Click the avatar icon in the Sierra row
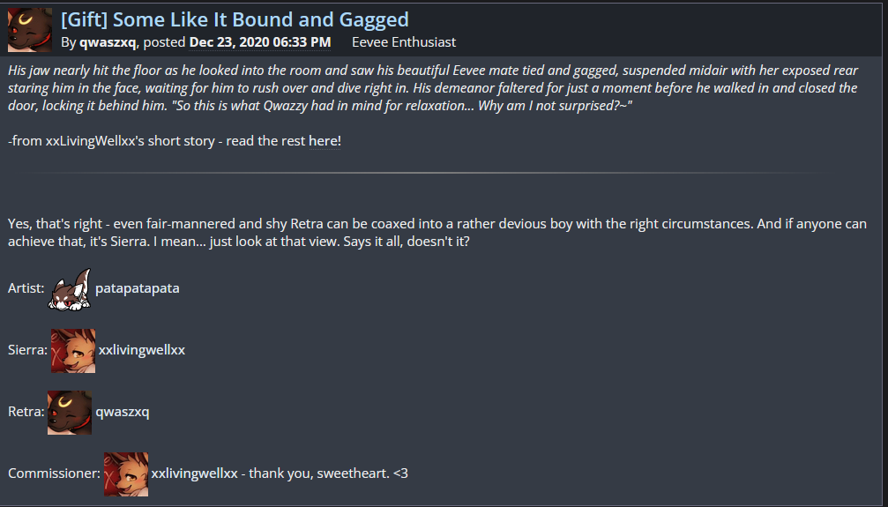This screenshot has width=888, height=507. [x=73, y=350]
